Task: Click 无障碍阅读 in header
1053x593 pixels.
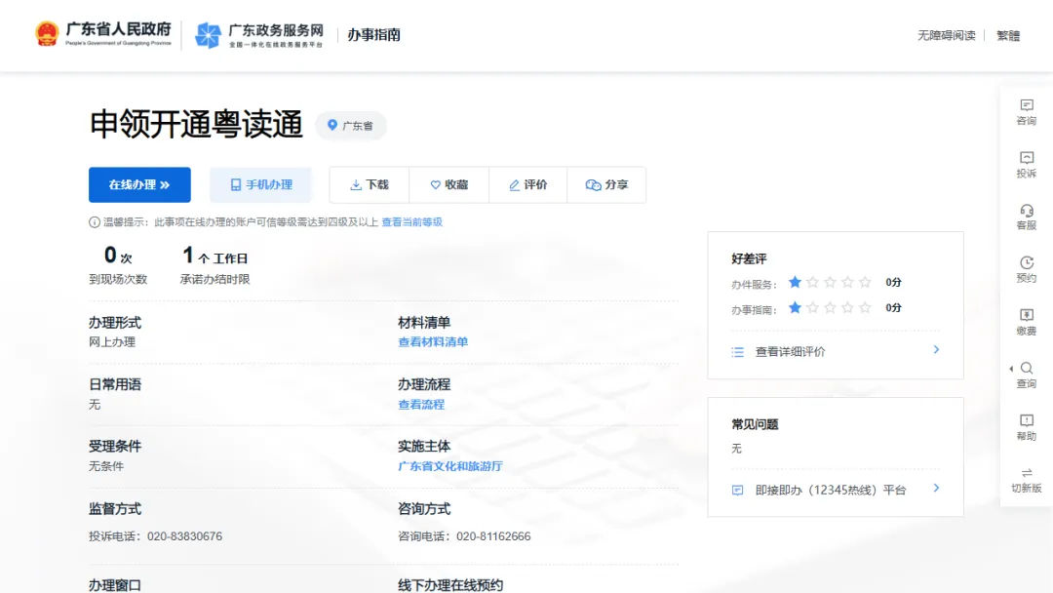Action: tap(946, 35)
